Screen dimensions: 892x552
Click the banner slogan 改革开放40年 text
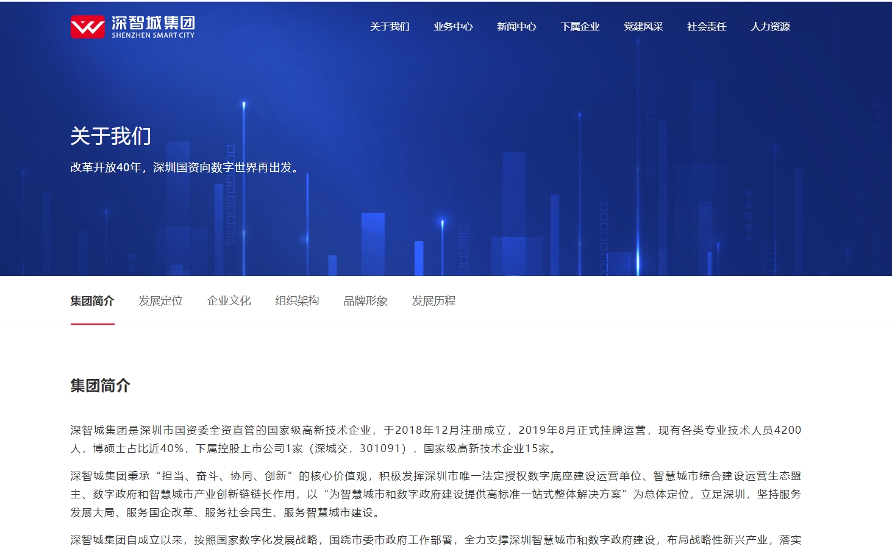pyautogui.click(x=186, y=168)
